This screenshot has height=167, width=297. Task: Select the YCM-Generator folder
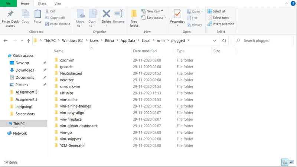coord(72,145)
